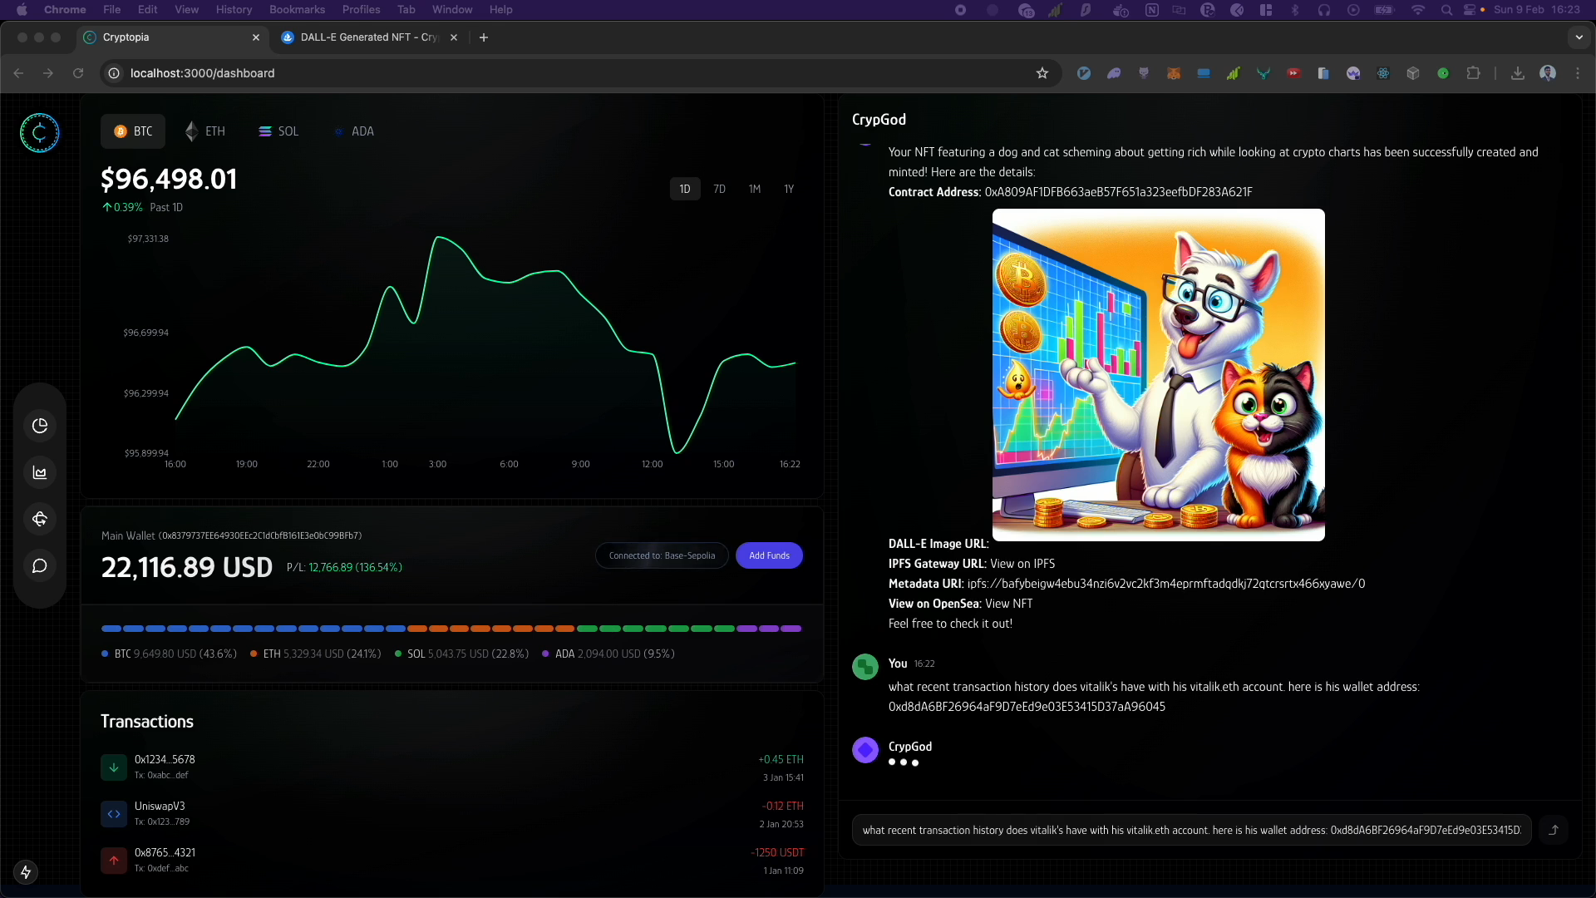
Task: Click the UniswapV3 swap code icon
Action: coord(114,814)
